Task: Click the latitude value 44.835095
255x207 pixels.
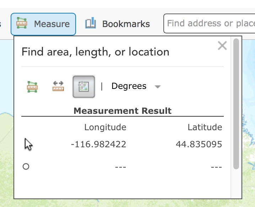Action: 199,144
